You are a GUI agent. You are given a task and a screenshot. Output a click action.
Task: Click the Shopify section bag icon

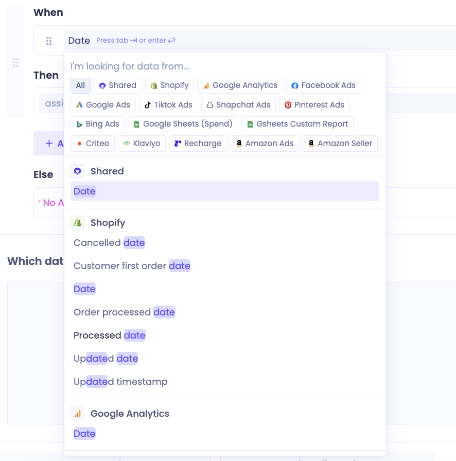pos(78,223)
